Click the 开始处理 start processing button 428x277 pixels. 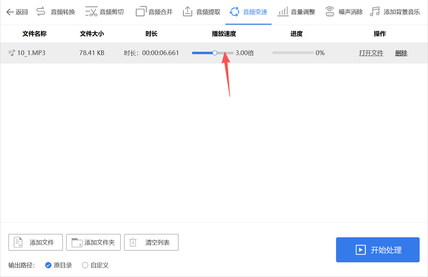coord(378,250)
